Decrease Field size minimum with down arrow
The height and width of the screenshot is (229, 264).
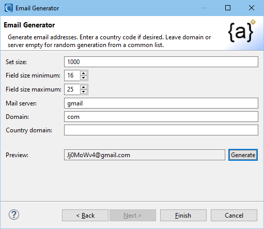[84, 78]
